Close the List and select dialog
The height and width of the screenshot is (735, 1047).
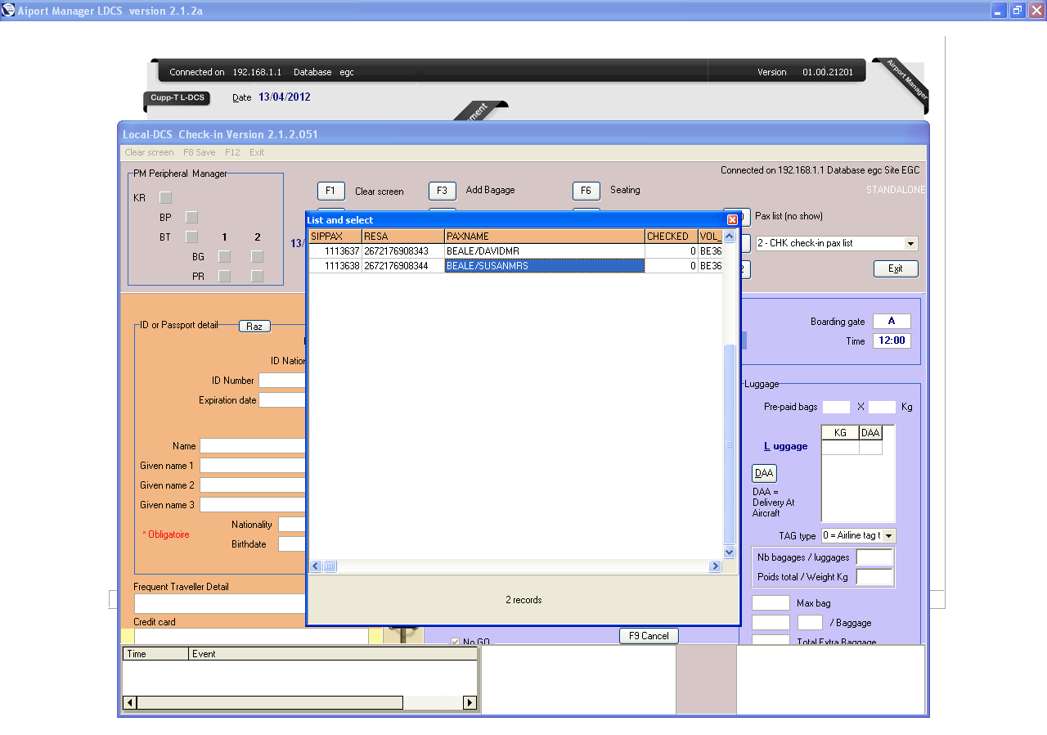click(x=732, y=220)
